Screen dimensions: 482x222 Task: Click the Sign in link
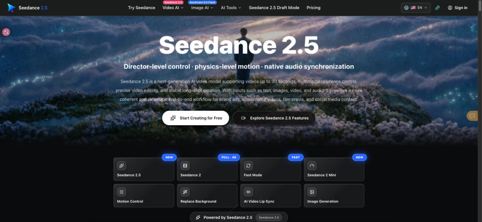[x=457, y=8]
